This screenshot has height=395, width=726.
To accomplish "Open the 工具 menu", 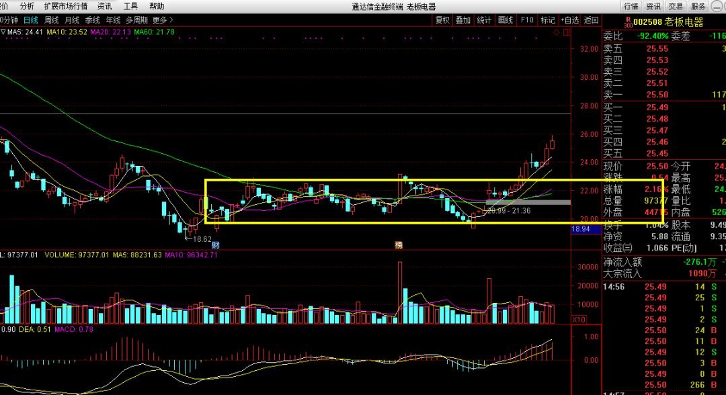I will (x=130, y=7).
